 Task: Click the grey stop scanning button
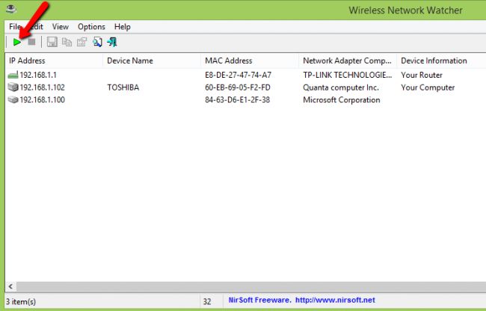tap(31, 42)
